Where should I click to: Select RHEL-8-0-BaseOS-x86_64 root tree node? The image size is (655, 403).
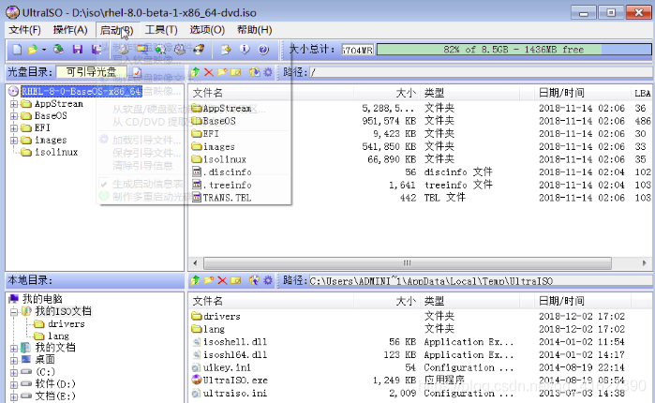(x=82, y=91)
